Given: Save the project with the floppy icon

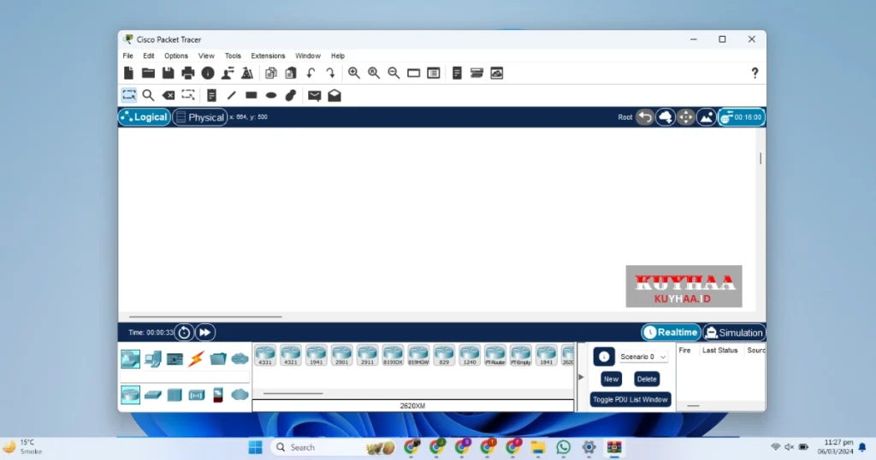Looking at the screenshot, I should 169,74.
